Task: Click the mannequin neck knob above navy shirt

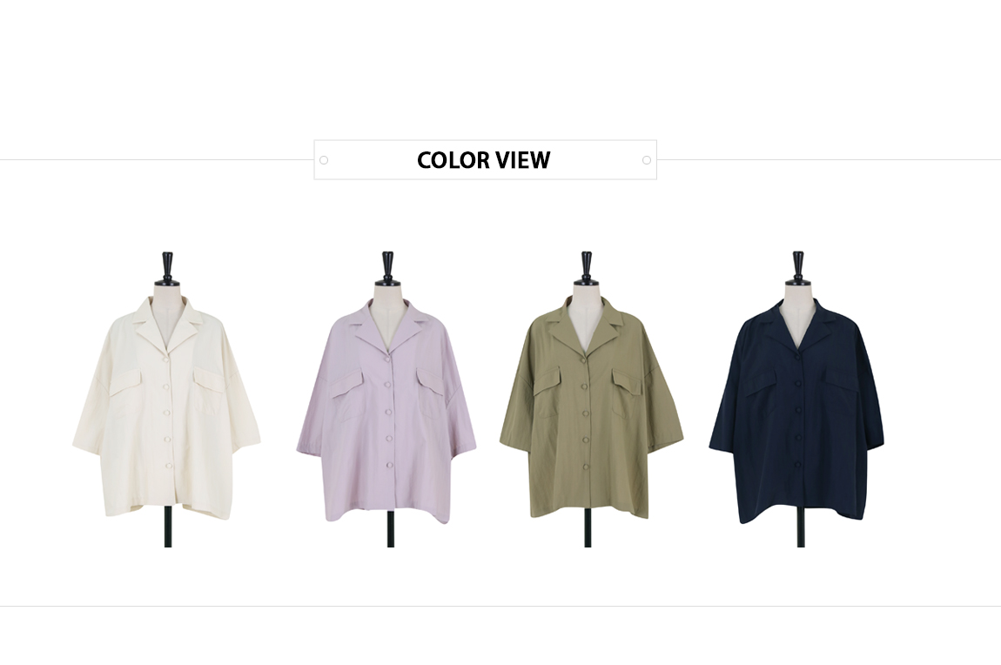Action: (799, 268)
